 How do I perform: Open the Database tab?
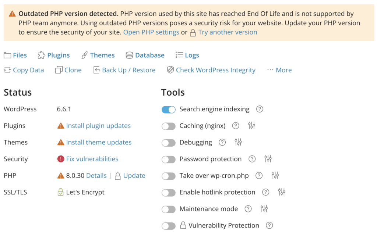coord(145,55)
